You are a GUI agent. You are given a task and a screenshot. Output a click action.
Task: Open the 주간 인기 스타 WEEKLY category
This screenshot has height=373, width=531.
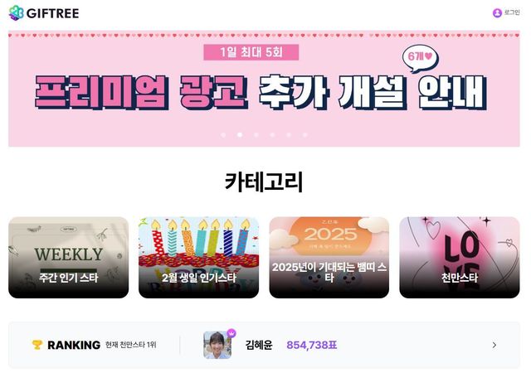(x=68, y=258)
